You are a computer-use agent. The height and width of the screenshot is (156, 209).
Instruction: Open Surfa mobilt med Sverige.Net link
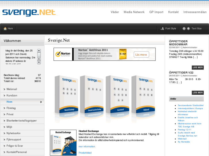pyautogui.click(x=187, y=134)
